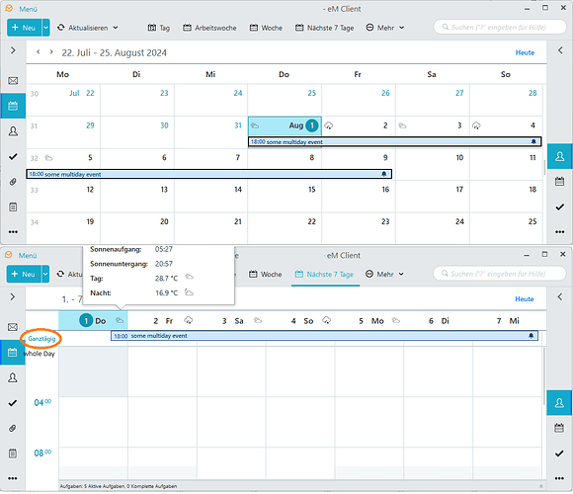The height and width of the screenshot is (494, 573).
Task: Open Contacts icon in upper left sidebar
Action: click(13, 131)
